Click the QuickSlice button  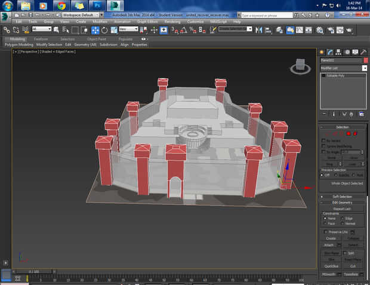[x=331, y=266]
